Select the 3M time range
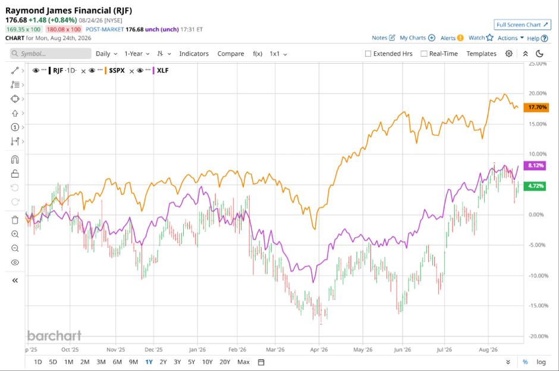Screen dimensions: 559x371 click(101, 362)
